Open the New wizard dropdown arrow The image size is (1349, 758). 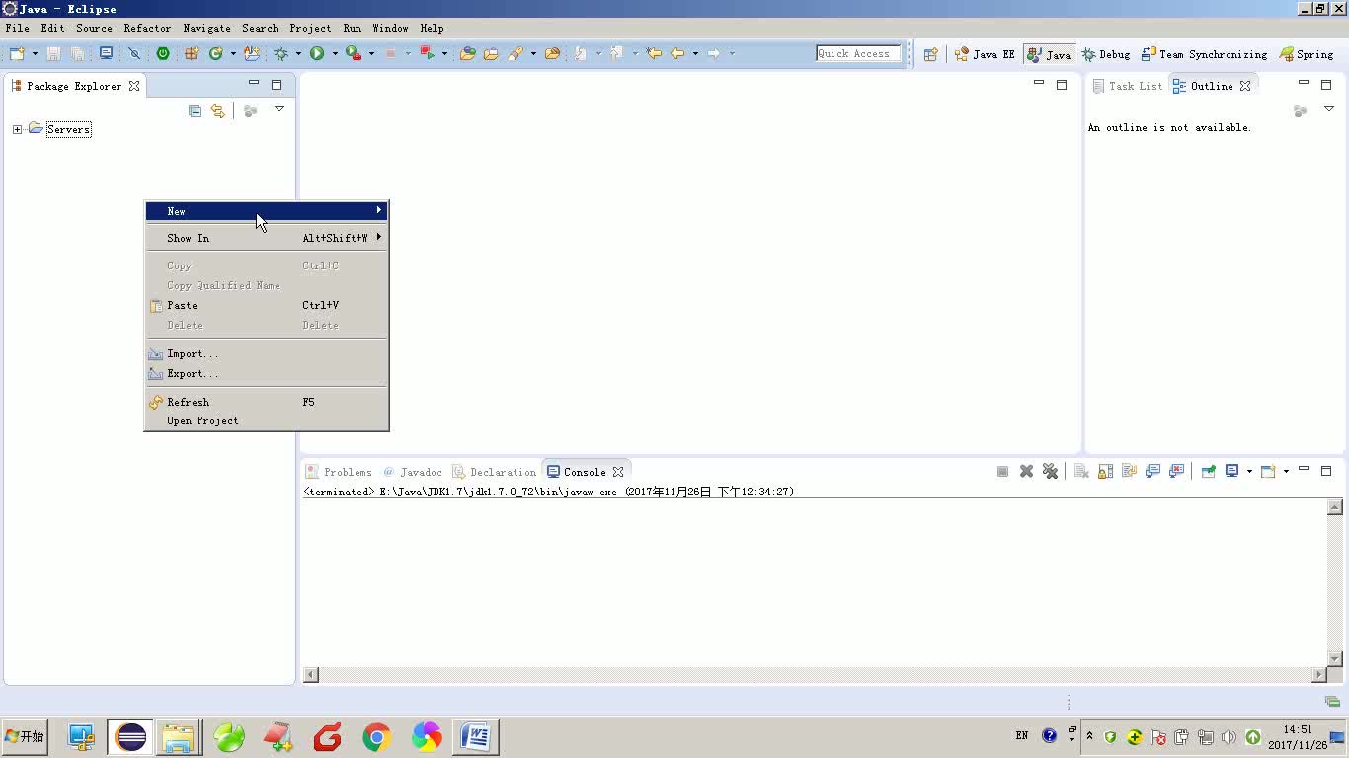[35, 53]
